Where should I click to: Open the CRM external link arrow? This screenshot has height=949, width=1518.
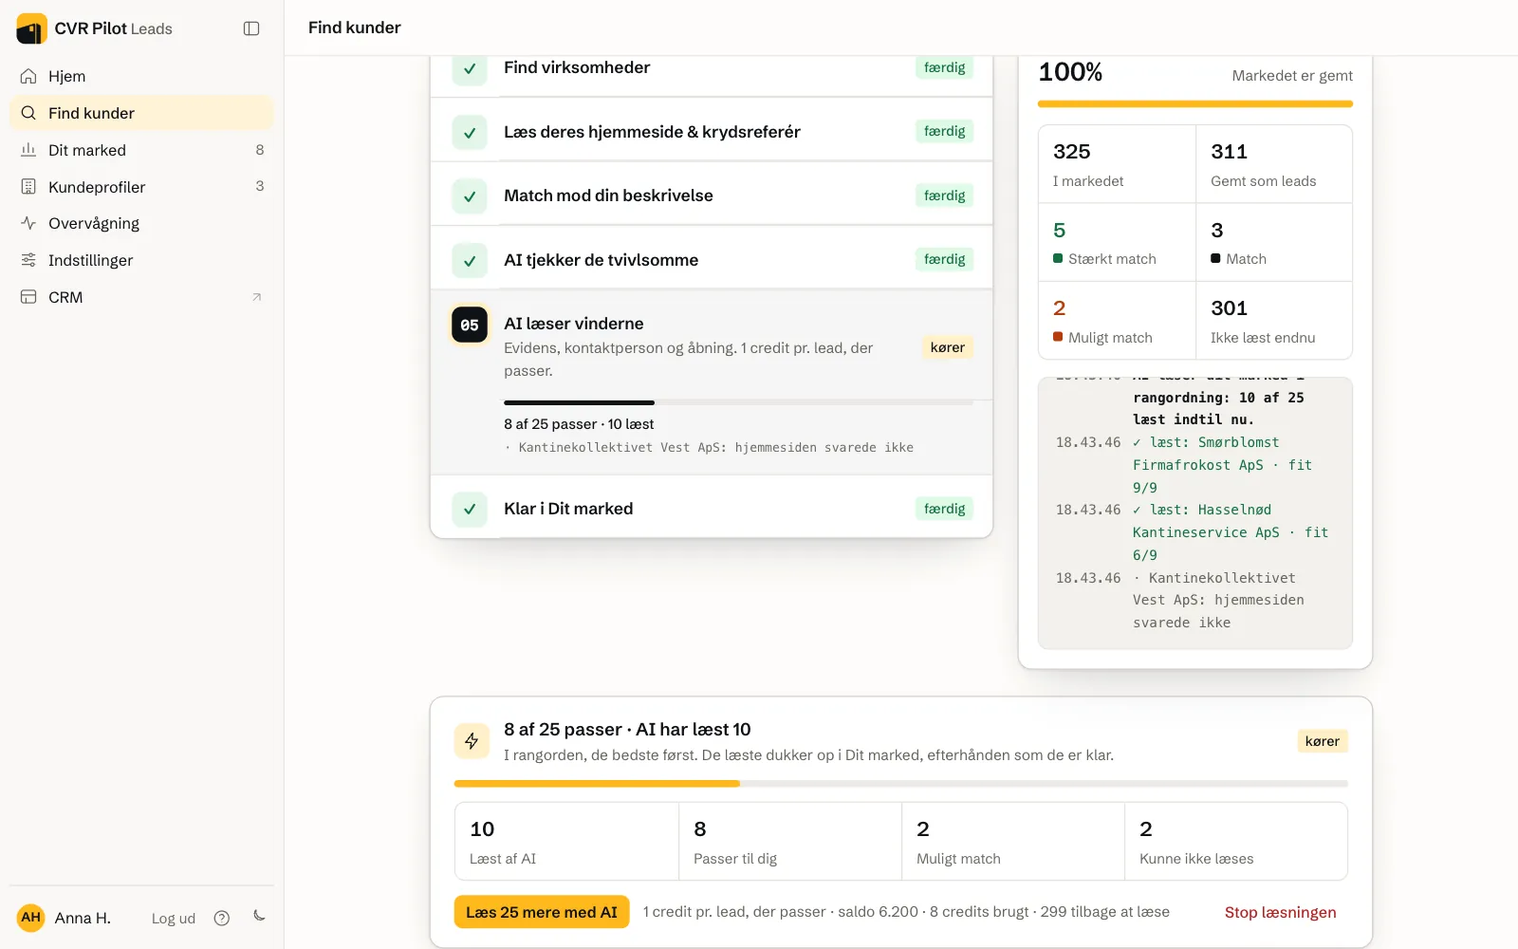(256, 297)
